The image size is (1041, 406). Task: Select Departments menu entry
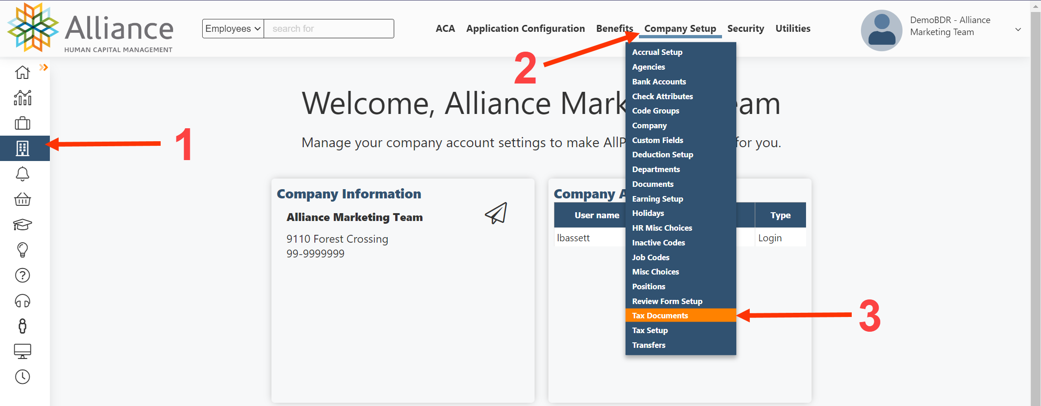pos(680,169)
